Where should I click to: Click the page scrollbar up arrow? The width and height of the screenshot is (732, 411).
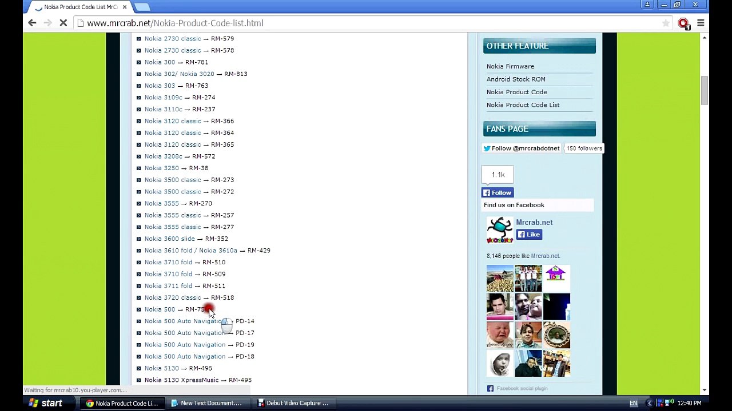point(704,38)
